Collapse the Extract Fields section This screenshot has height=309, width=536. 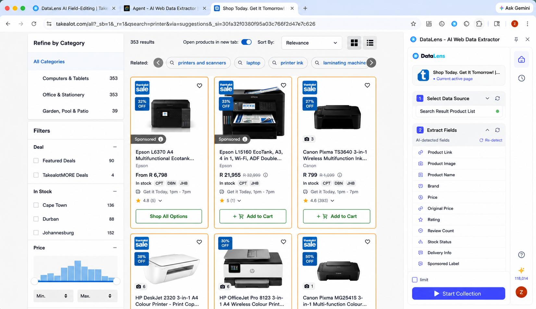(x=487, y=130)
